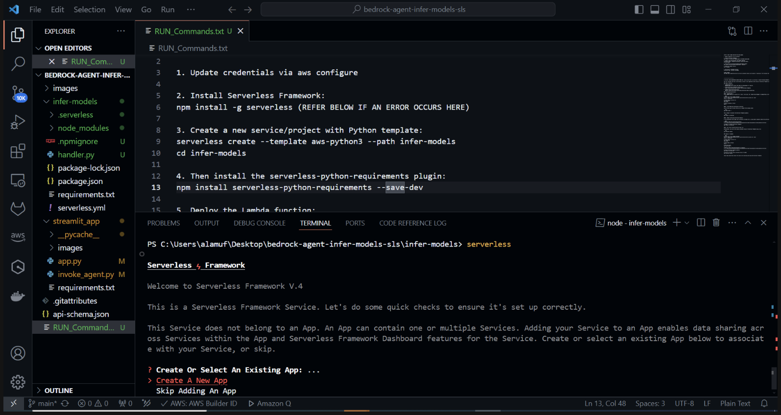Click main* branch in status bar

[x=43, y=403]
